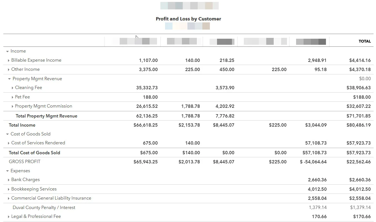Expand the Pet Fee row
376x222 pixels.
(12, 97)
